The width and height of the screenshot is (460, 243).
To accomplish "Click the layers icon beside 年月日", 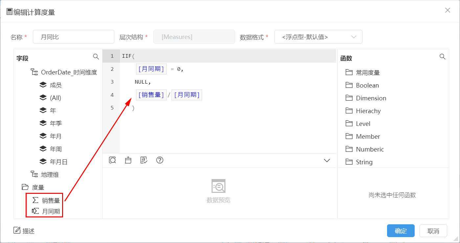I will tap(43, 162).
